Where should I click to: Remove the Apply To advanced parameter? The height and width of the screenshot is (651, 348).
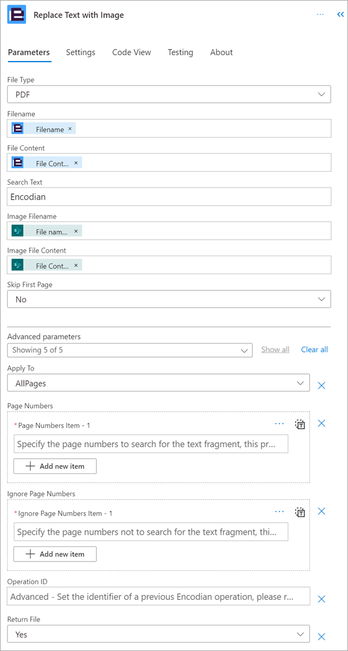(321, 385)
